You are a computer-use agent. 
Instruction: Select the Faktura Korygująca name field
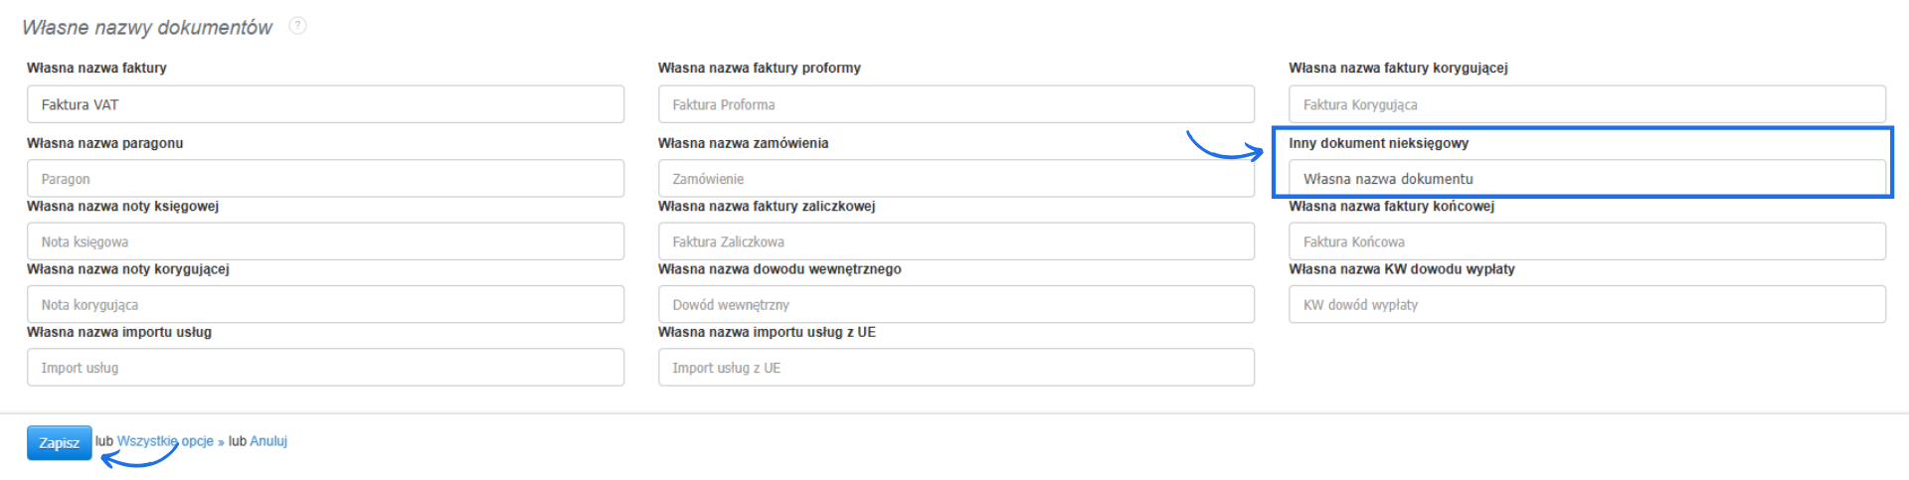tap(1587, 104)
